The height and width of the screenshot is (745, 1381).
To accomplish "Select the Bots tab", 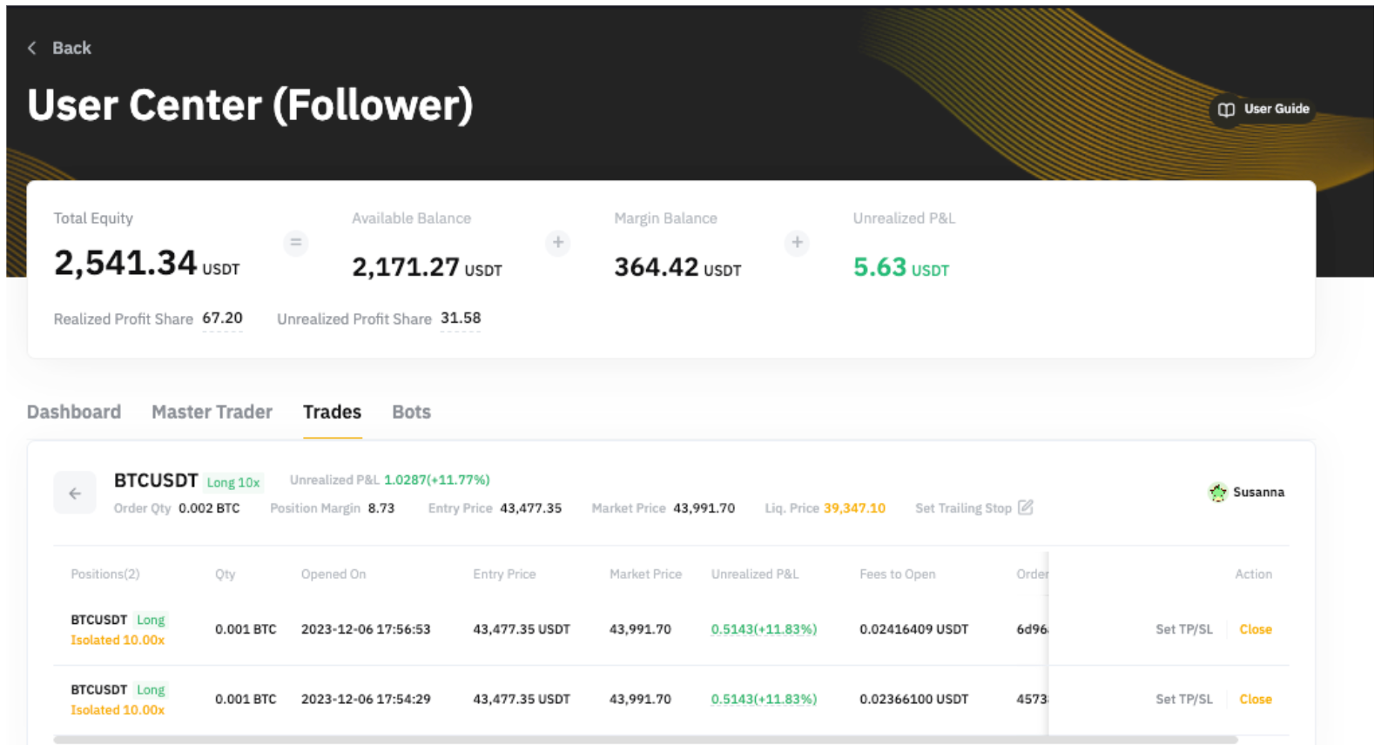I will click(x=411, y=412).
